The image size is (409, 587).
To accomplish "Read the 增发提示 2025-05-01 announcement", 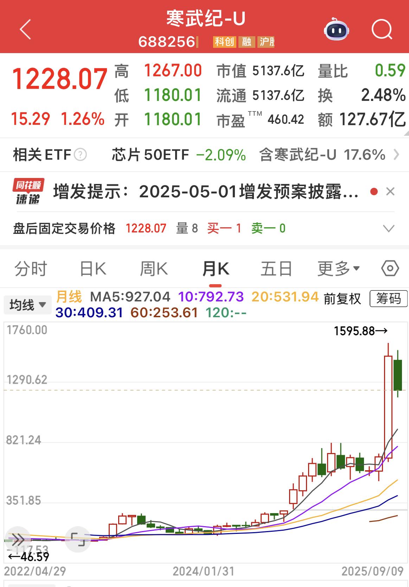I will [206, 192].
